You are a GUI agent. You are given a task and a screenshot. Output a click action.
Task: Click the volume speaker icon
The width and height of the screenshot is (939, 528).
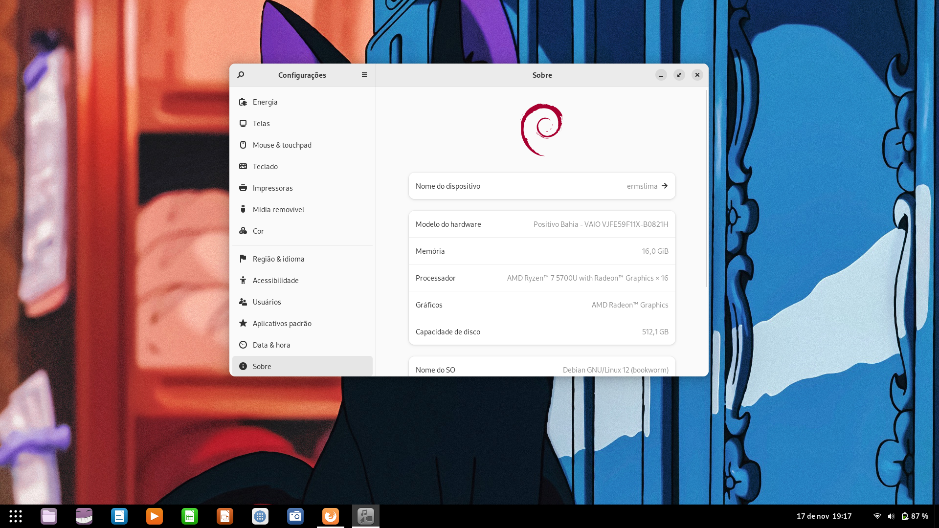coord(891,516)
